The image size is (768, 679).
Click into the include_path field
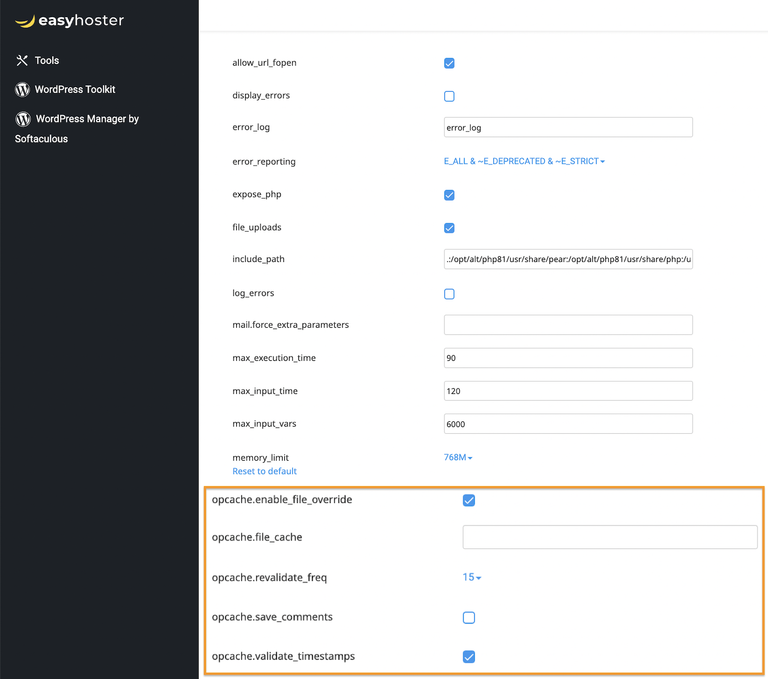568,259
